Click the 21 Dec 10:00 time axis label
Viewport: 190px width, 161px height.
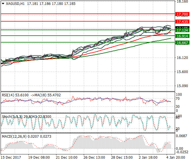click(67, 158)
